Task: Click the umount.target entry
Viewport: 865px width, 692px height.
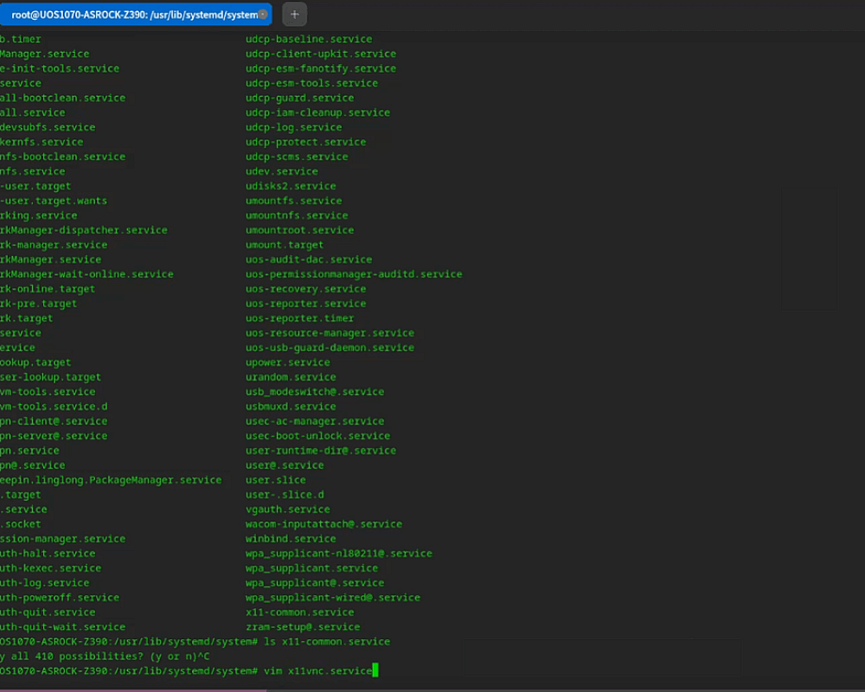Action: pos(285,245)
